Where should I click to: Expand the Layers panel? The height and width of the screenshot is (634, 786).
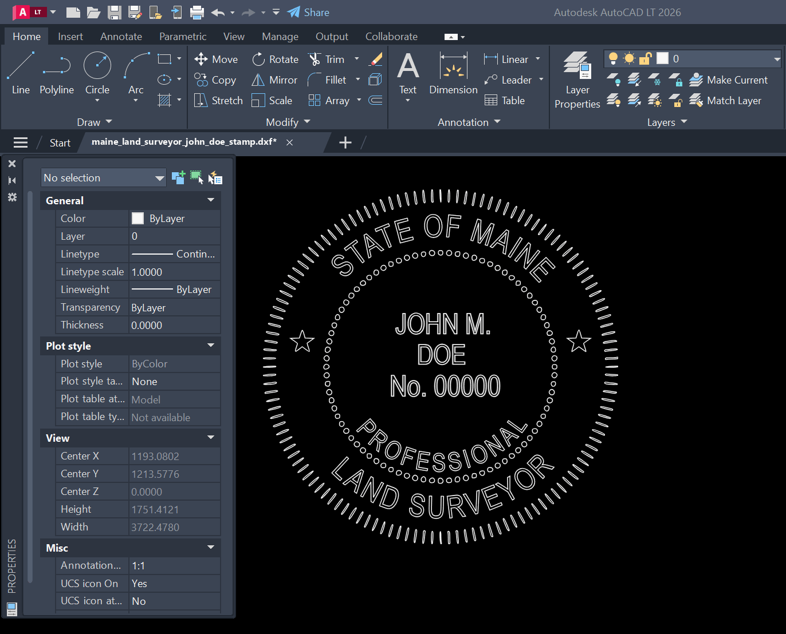667,122
